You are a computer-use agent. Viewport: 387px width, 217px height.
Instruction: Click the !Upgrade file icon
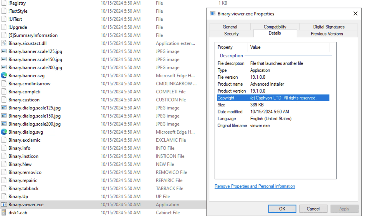(4, 27)
